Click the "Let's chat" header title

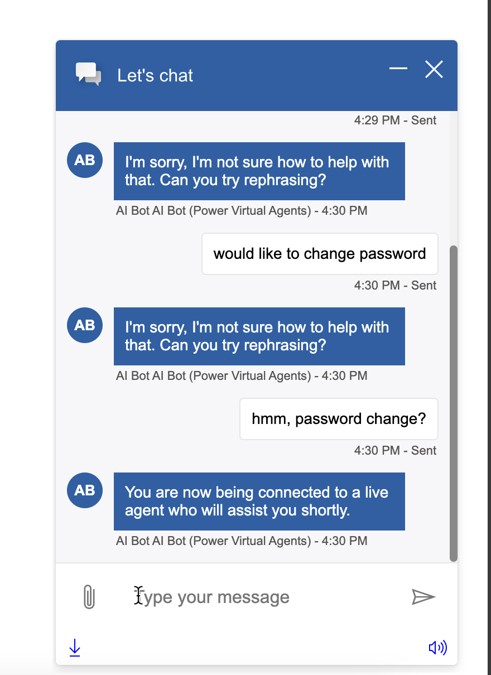155,75
